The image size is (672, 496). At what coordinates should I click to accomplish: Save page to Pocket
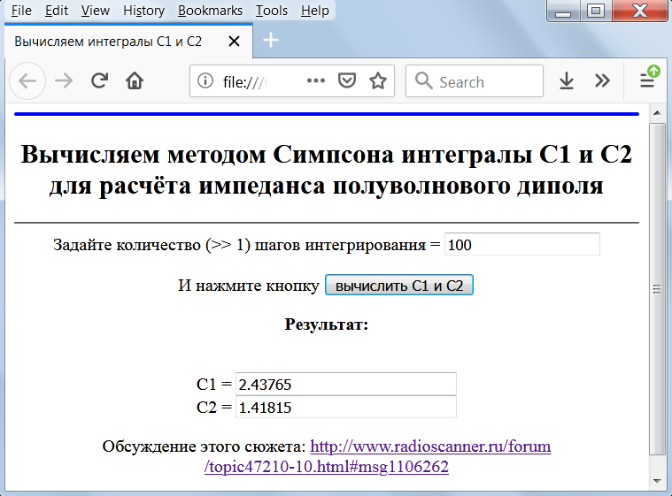click(x=347, y=80)
